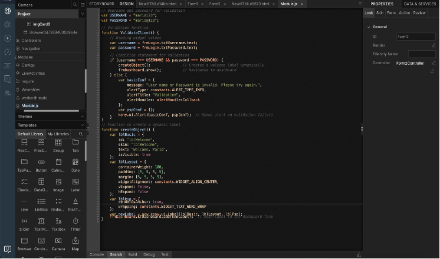
Task: Open the Skin properties tab
Action: click(379, 12)
